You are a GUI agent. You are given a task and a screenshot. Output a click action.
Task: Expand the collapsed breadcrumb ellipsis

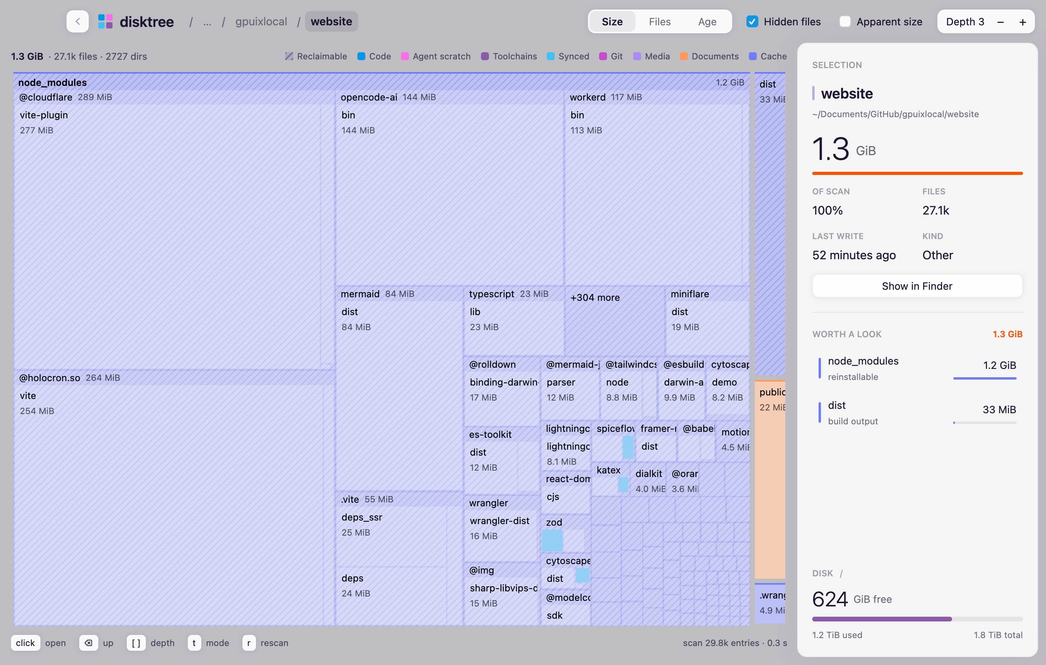click(207, 21)
